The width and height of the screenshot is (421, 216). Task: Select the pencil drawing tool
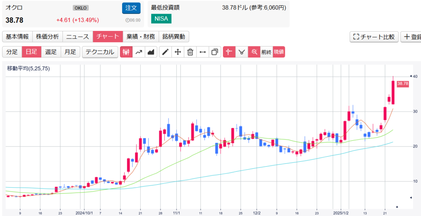[x=165, y=52]
